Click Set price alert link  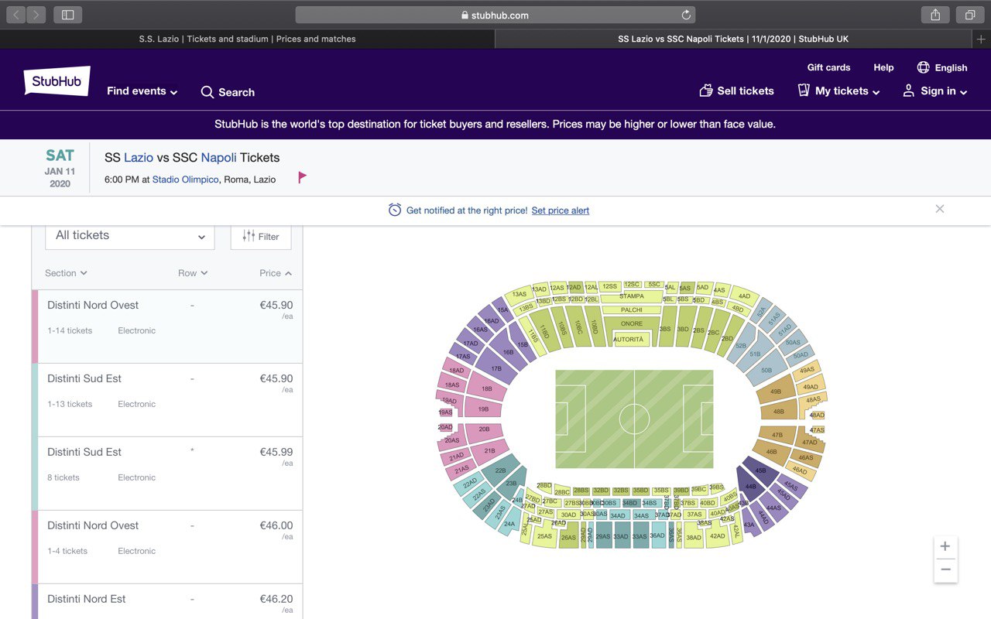[561, 210]
